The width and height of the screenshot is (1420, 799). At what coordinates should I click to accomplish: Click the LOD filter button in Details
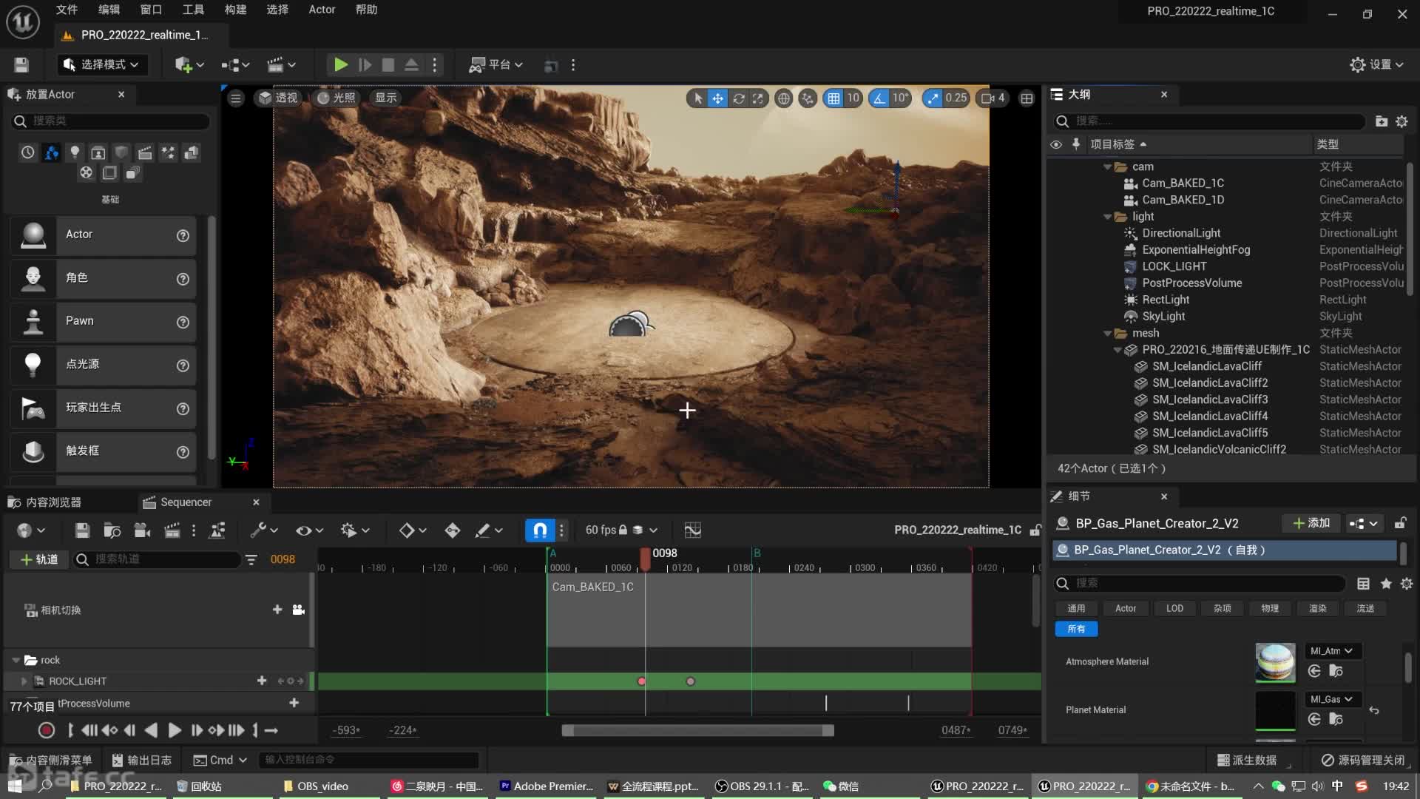point(1174,608)
